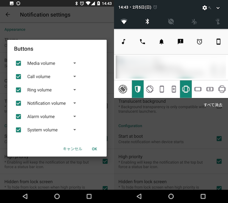The width and height of the screenshot is (228, 203).
Task: Go back using the arrow in Notification settings
Action: (8, 14)
